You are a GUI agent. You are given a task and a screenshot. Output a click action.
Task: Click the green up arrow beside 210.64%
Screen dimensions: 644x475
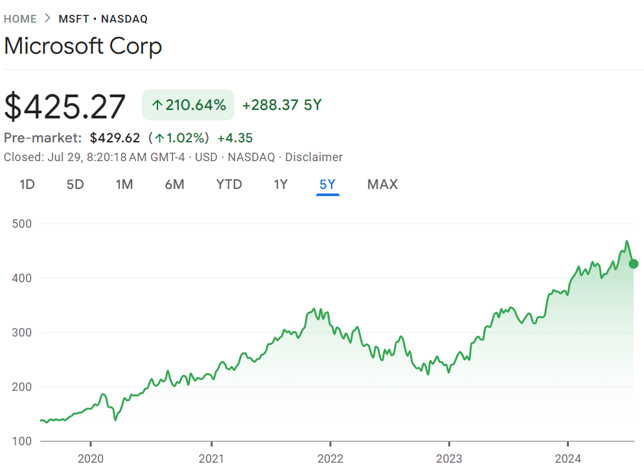point(157,105)
